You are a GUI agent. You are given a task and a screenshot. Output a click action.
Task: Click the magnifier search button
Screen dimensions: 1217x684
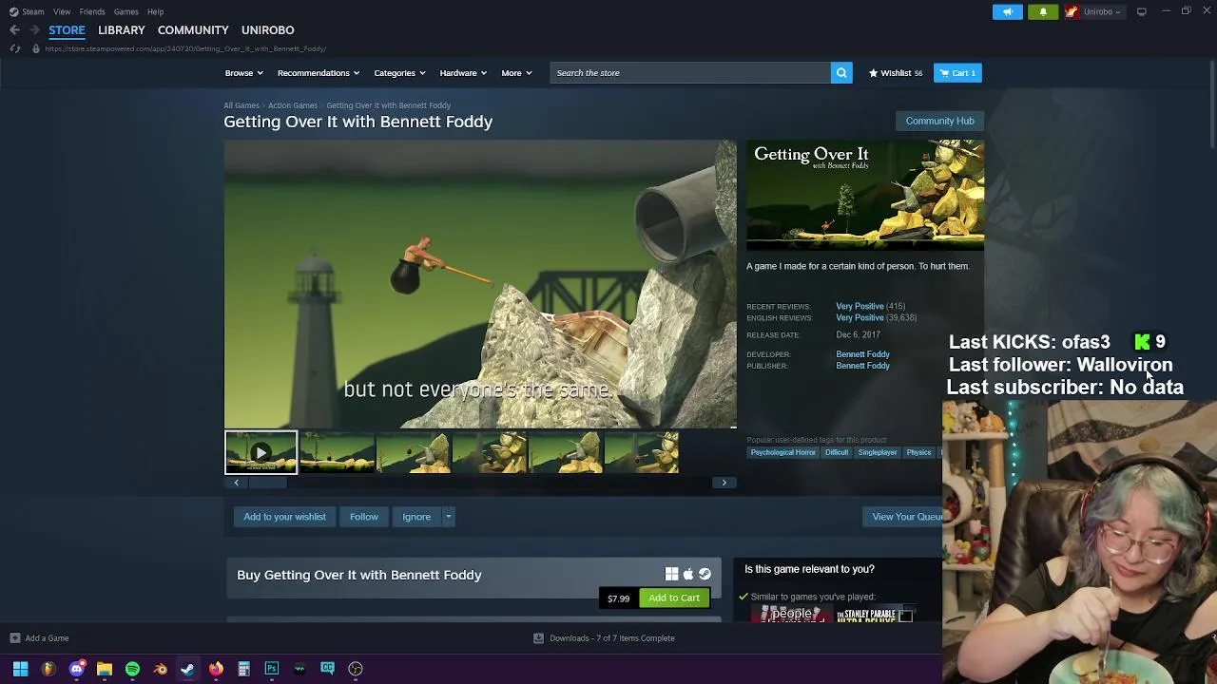coord(841,73)
